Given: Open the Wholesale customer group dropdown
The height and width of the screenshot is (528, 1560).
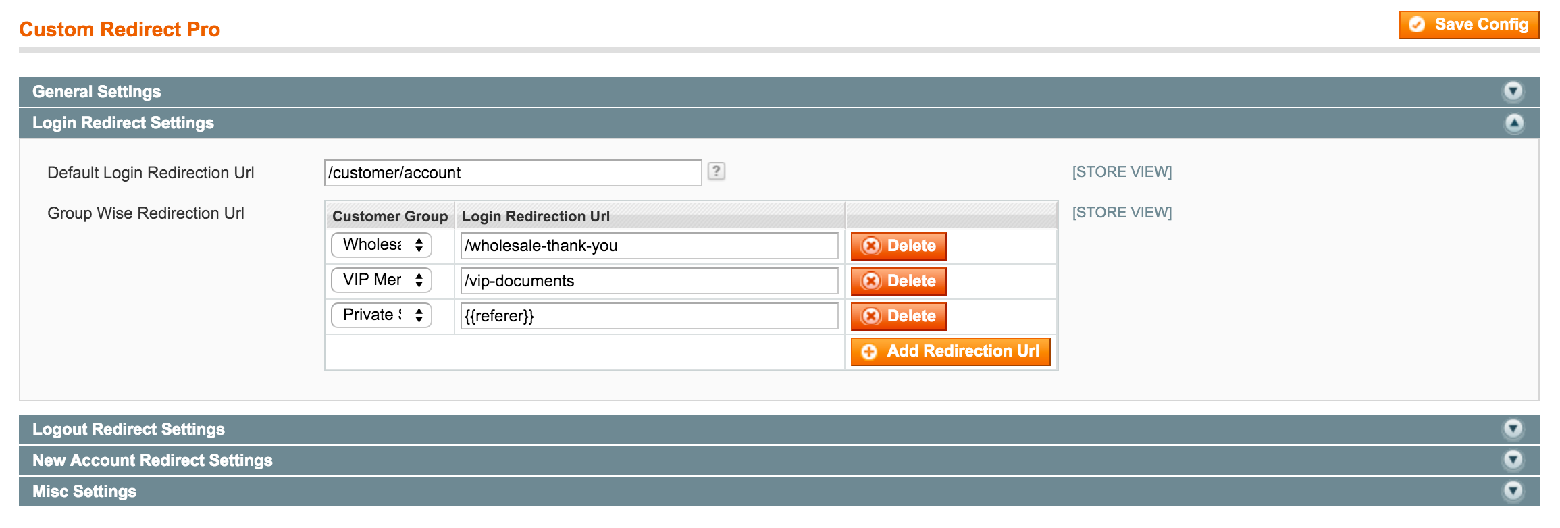Looking at the screenshot, I should 382,245.
